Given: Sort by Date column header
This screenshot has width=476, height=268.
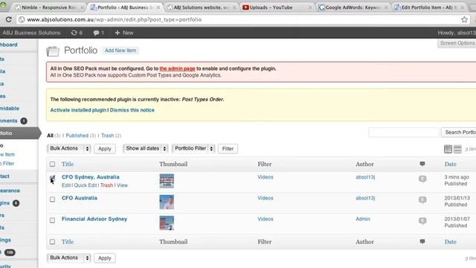Looking at the screenshot, I should (x=451, y=164).
